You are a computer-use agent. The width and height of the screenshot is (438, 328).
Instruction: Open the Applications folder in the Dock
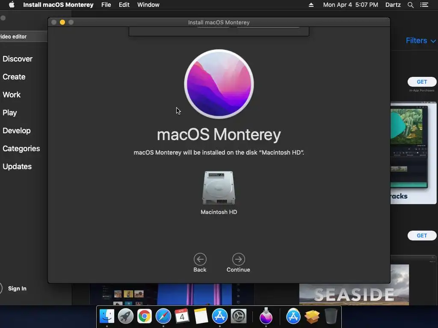pyautogui.click(x=293, y=316)
